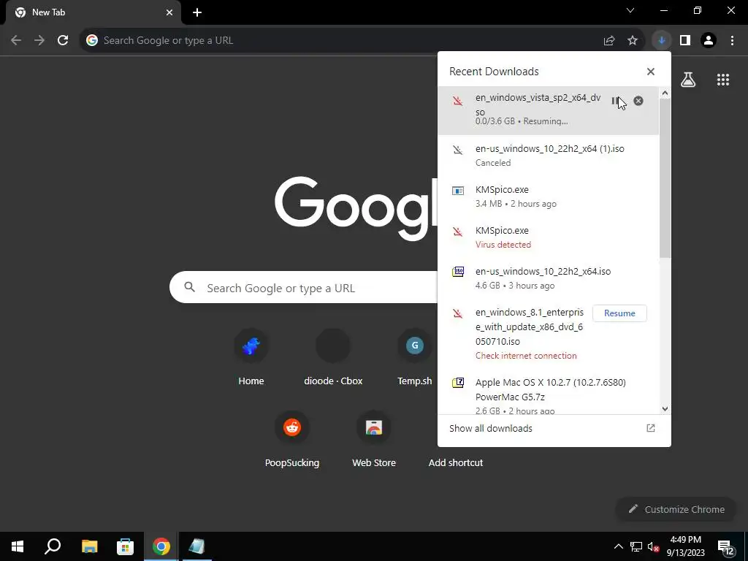This screenshot has width=748, height=561.
Task: Go back with the back arrow
Action: pyautogui.click(x=16, y=41)
